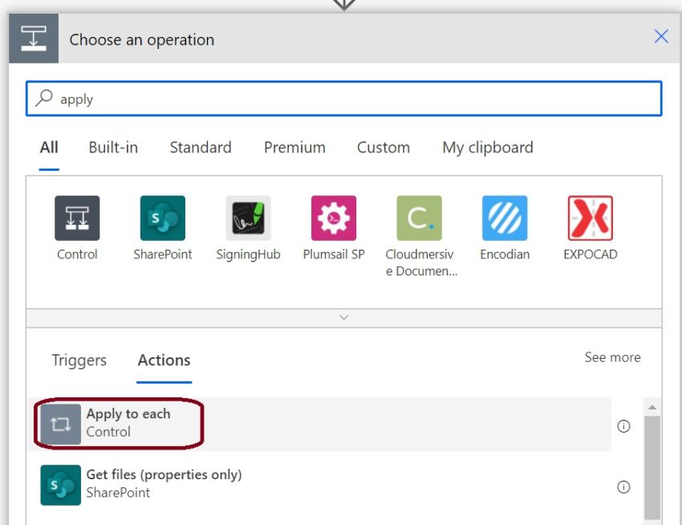Click the See more link
The width and height of the screenshot is (682, 525).
point(612,357)
